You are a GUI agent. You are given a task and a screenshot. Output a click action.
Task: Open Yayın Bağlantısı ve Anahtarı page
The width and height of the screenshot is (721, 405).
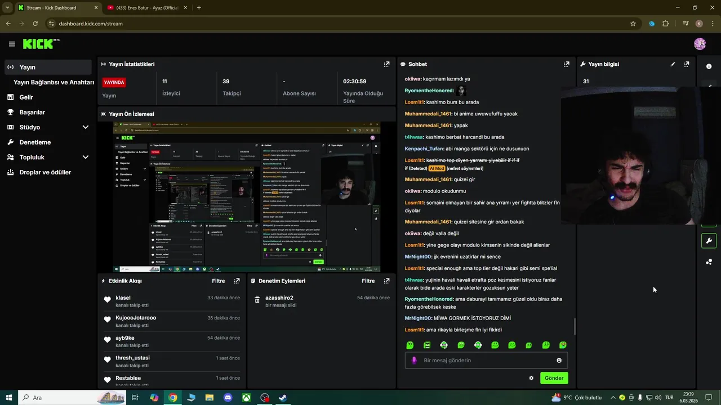pos(54,82)
